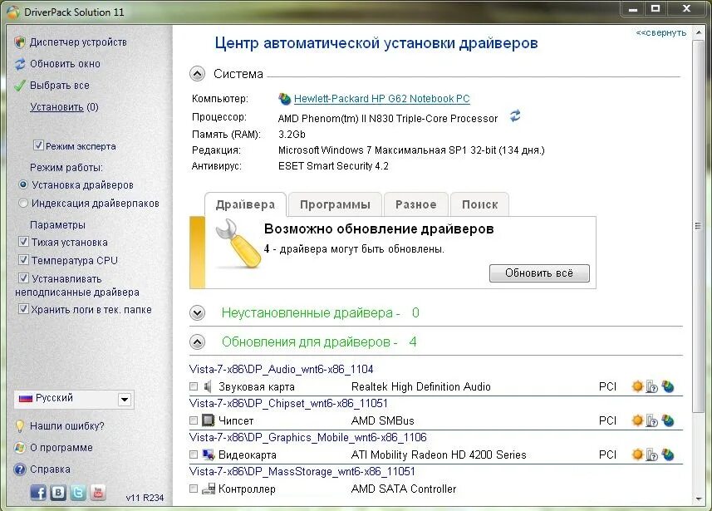Image resolution: width=712 pixels, height=511 pixels.
Task: Click О программе label
Action: tap(61, 448)
